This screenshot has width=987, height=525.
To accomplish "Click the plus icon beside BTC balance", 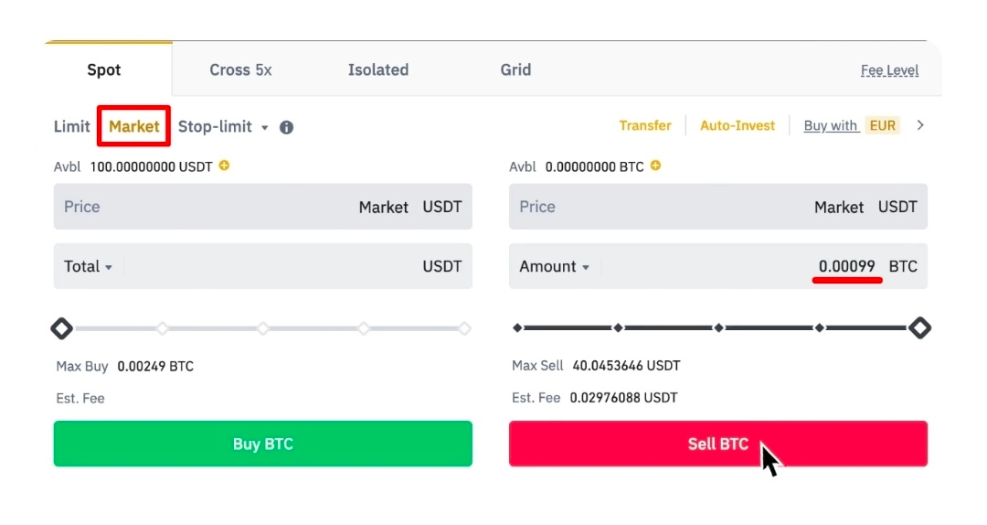I will [x=655, y=166].
